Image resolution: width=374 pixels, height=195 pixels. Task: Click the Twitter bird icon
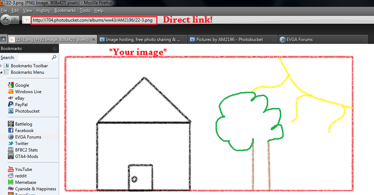point(10,144)
